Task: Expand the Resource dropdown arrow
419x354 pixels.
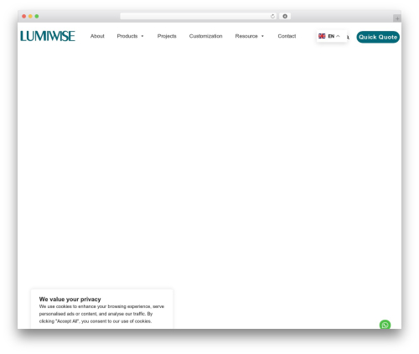Action: pyautogui.click(x=262, y=36)
